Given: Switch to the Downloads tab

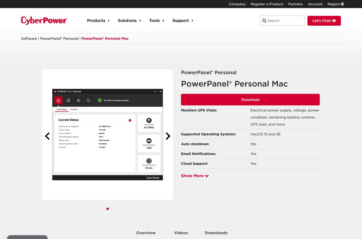Looking at the screenshot, I should pos(216,233).
